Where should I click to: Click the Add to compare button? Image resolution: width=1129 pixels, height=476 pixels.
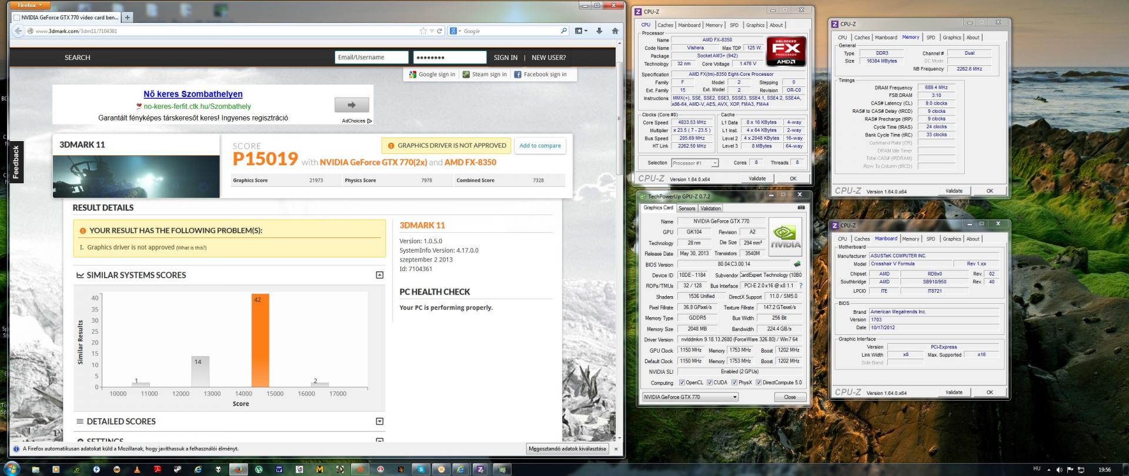[540, 146]
